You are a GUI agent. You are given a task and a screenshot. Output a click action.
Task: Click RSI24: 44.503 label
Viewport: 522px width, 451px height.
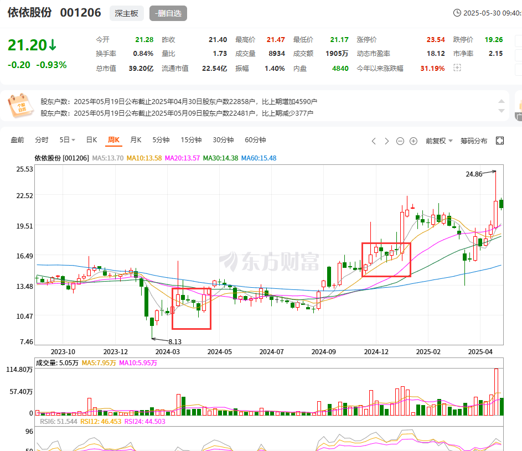point(145,421)
